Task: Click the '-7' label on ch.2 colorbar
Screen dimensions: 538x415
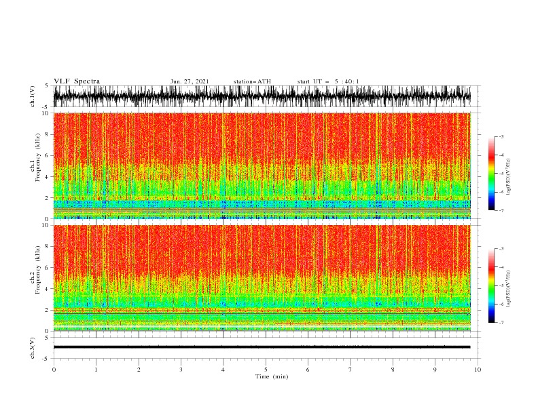Action: click(501, 322)
